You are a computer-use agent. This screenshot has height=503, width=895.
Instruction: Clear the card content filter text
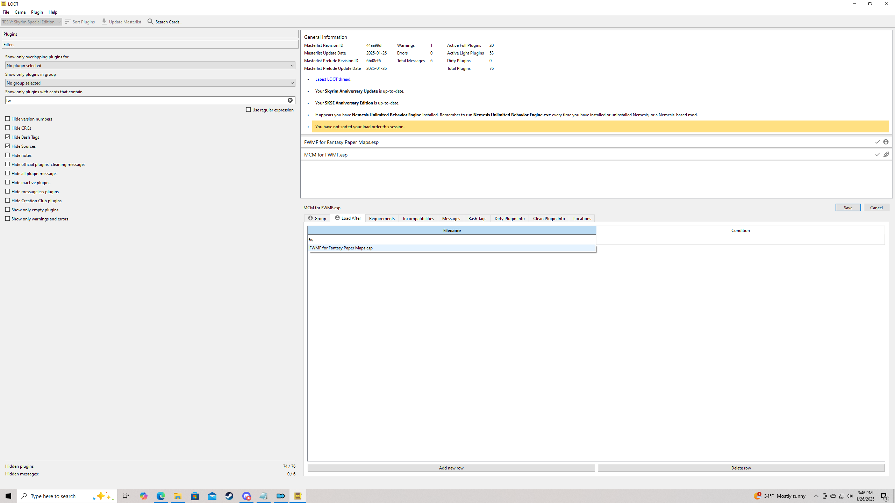coord(290,100)
